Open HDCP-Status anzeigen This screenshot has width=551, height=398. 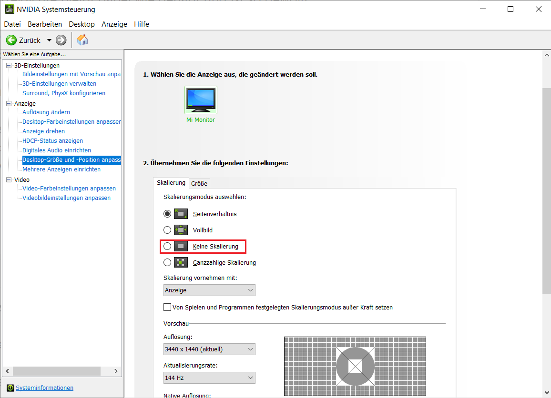(53, 140)
